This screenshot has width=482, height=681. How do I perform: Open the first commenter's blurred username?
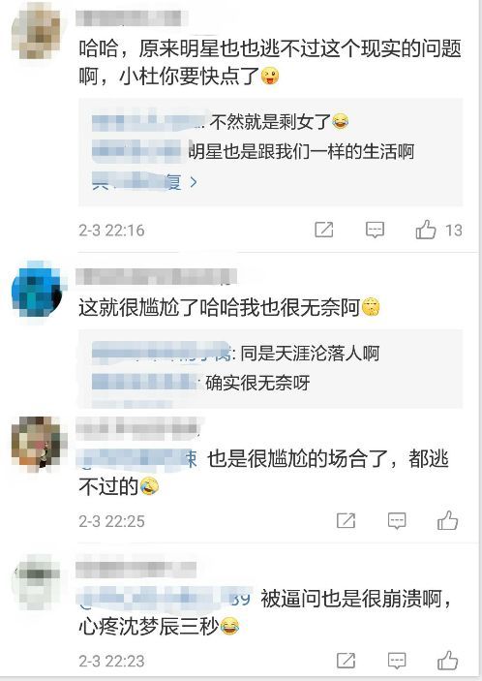coord(132,18)
